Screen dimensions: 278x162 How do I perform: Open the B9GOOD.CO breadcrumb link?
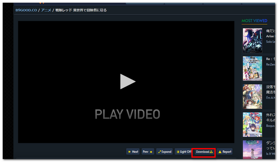pos(26,10)
